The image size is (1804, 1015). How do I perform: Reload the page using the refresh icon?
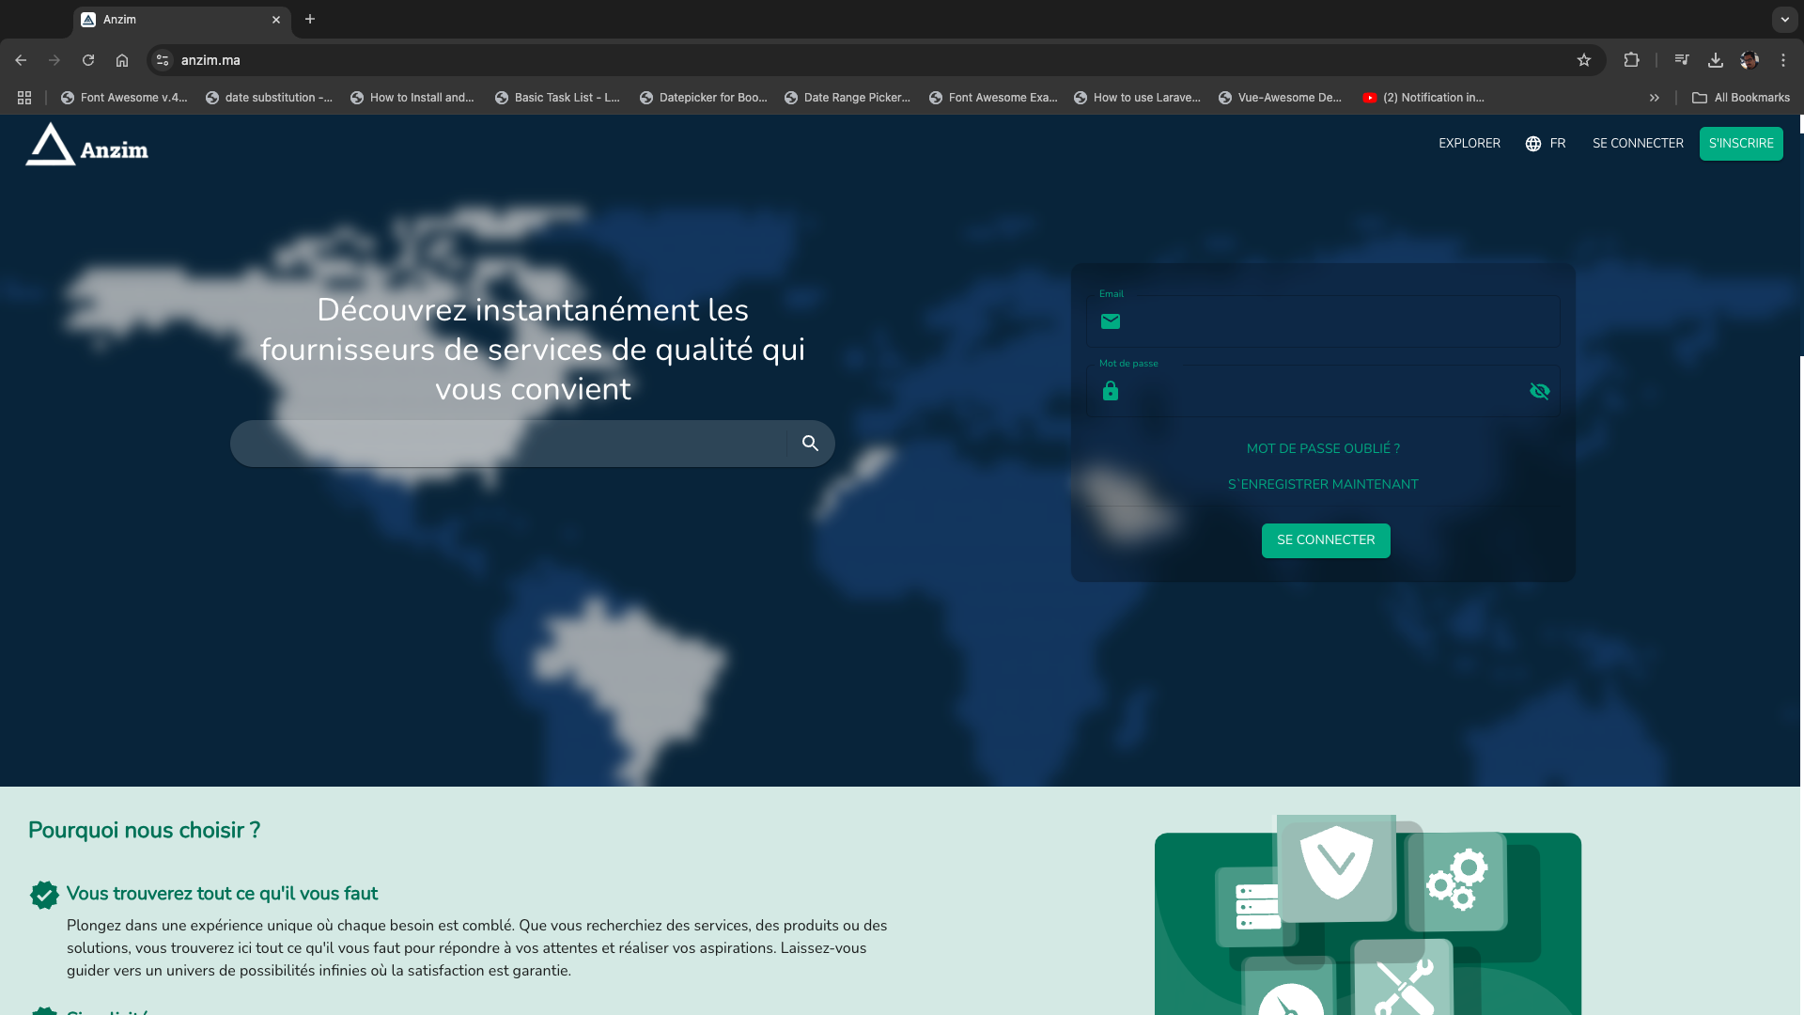[x=87, y=59]
